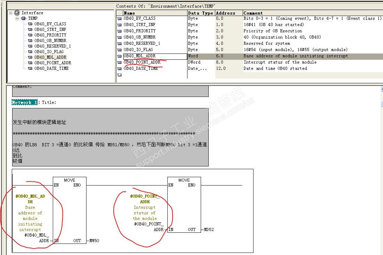Select the first MOVE box outputting MW50
The height and width of the screenshot is (255, 383).
pyautogui.click(x=69, y=210)
